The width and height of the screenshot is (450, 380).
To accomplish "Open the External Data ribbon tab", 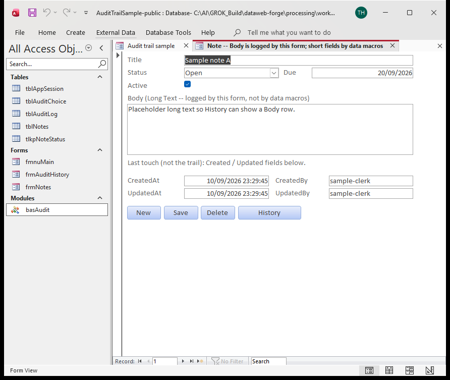I will pyautogui.click(x=116, y=33).
